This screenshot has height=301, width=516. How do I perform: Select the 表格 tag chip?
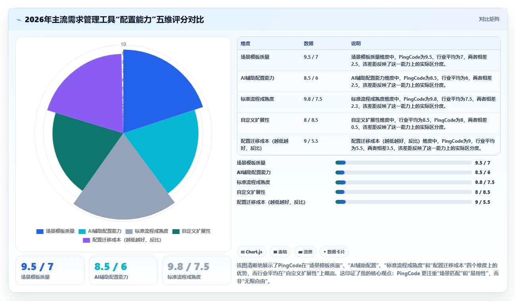[280, 252]
